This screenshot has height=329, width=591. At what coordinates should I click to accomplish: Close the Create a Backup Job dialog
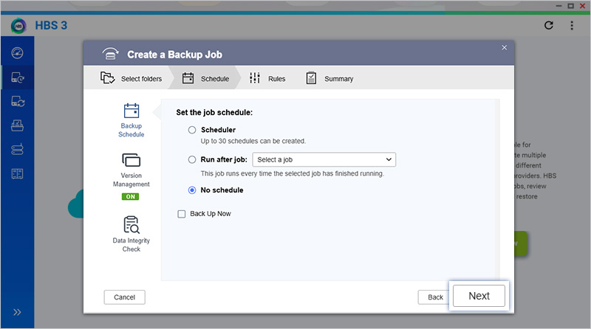pyautogui.click(x=505, y=48)
